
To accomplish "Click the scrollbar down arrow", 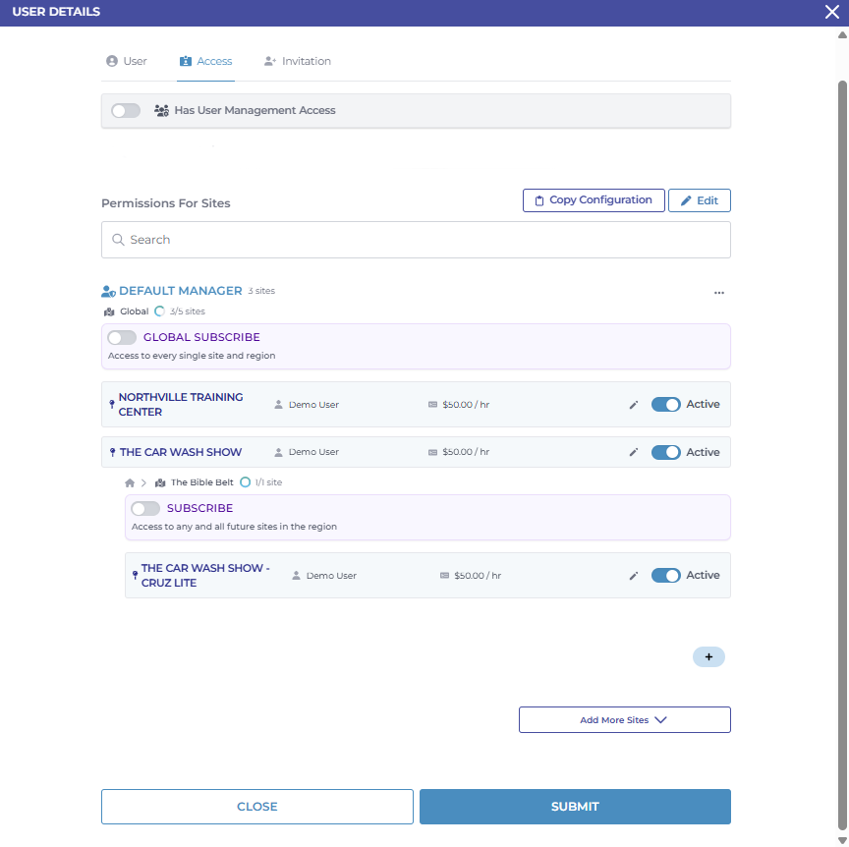I will coord(842,840).
